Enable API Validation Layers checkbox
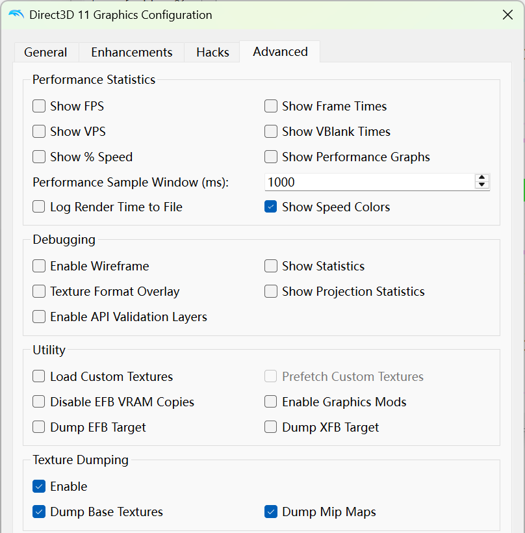The width and height of the screenshot is (525, 533). click(39, 317)
